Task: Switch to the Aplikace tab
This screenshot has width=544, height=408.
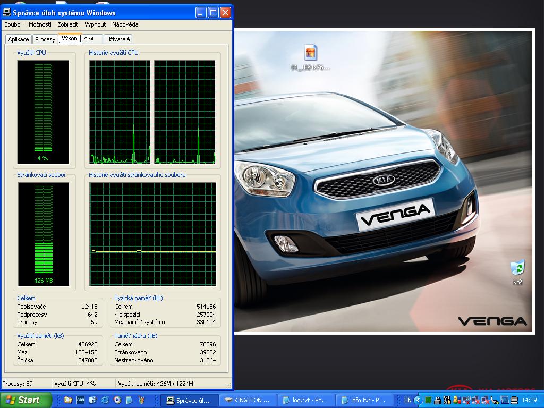Action: click(19, 39)
